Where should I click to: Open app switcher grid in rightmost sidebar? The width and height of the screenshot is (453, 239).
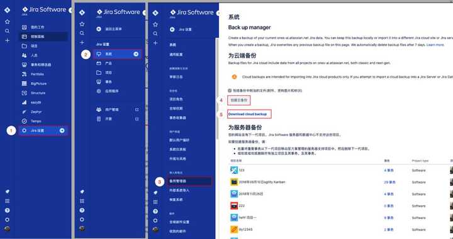[155, 202]
